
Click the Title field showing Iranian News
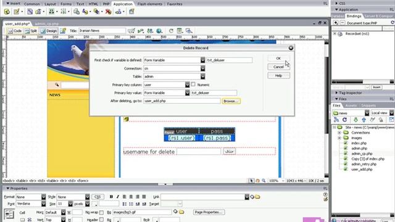[x=102, y=31]
